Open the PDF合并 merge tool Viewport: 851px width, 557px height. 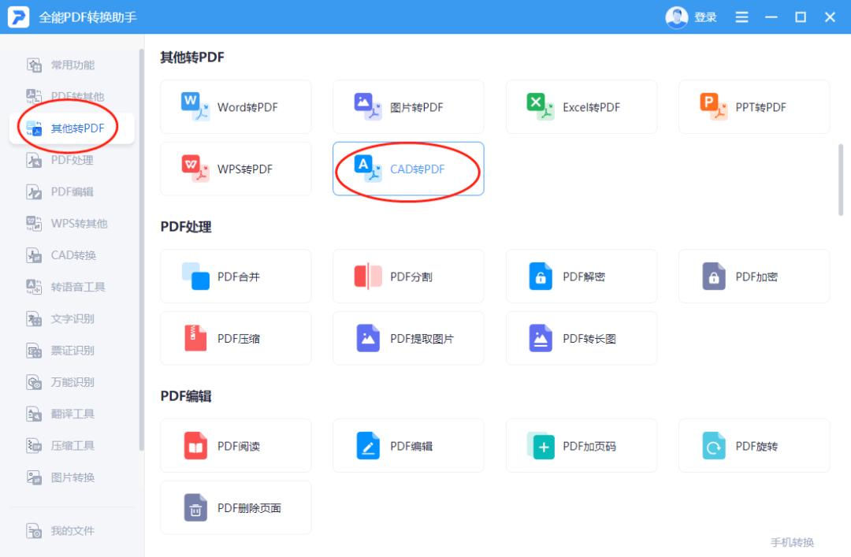(236, 277)
